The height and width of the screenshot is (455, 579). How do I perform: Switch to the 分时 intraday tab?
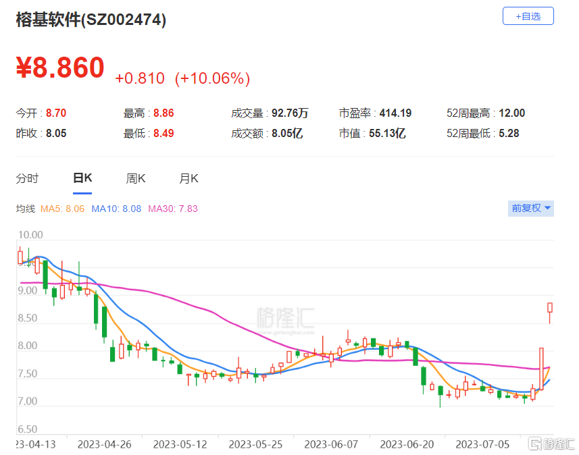[x=28, y=178]
